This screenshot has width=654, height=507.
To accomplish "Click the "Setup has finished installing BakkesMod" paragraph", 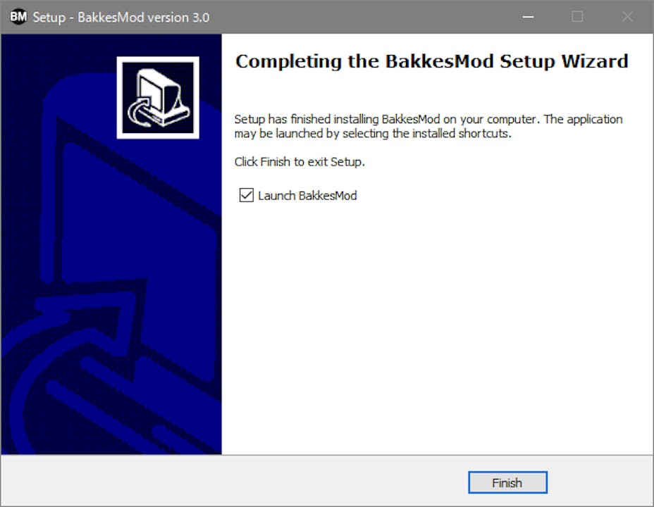I will coord(428,126).
